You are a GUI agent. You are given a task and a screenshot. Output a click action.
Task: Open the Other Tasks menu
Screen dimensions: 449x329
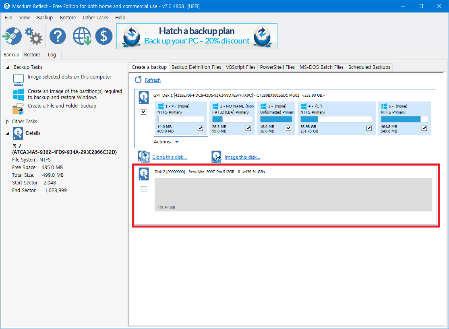95,18
